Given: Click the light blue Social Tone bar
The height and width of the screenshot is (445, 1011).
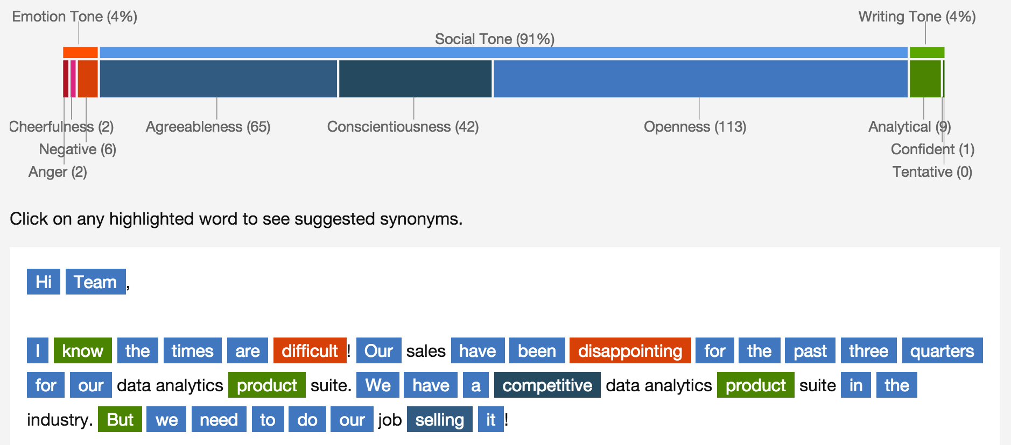Looking at the screenshot, I should pyautogui.click(x=503, y=53).
